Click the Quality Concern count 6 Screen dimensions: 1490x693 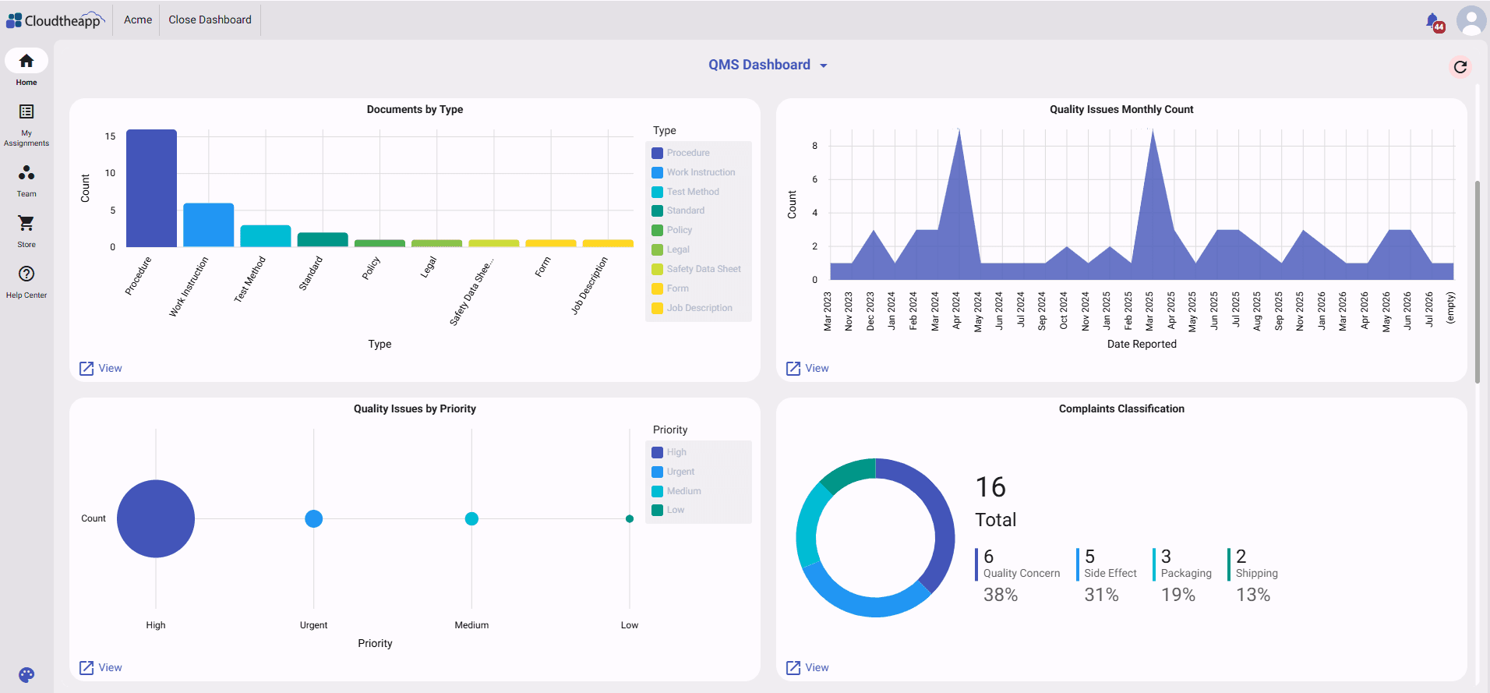click(x=988, y=557)
